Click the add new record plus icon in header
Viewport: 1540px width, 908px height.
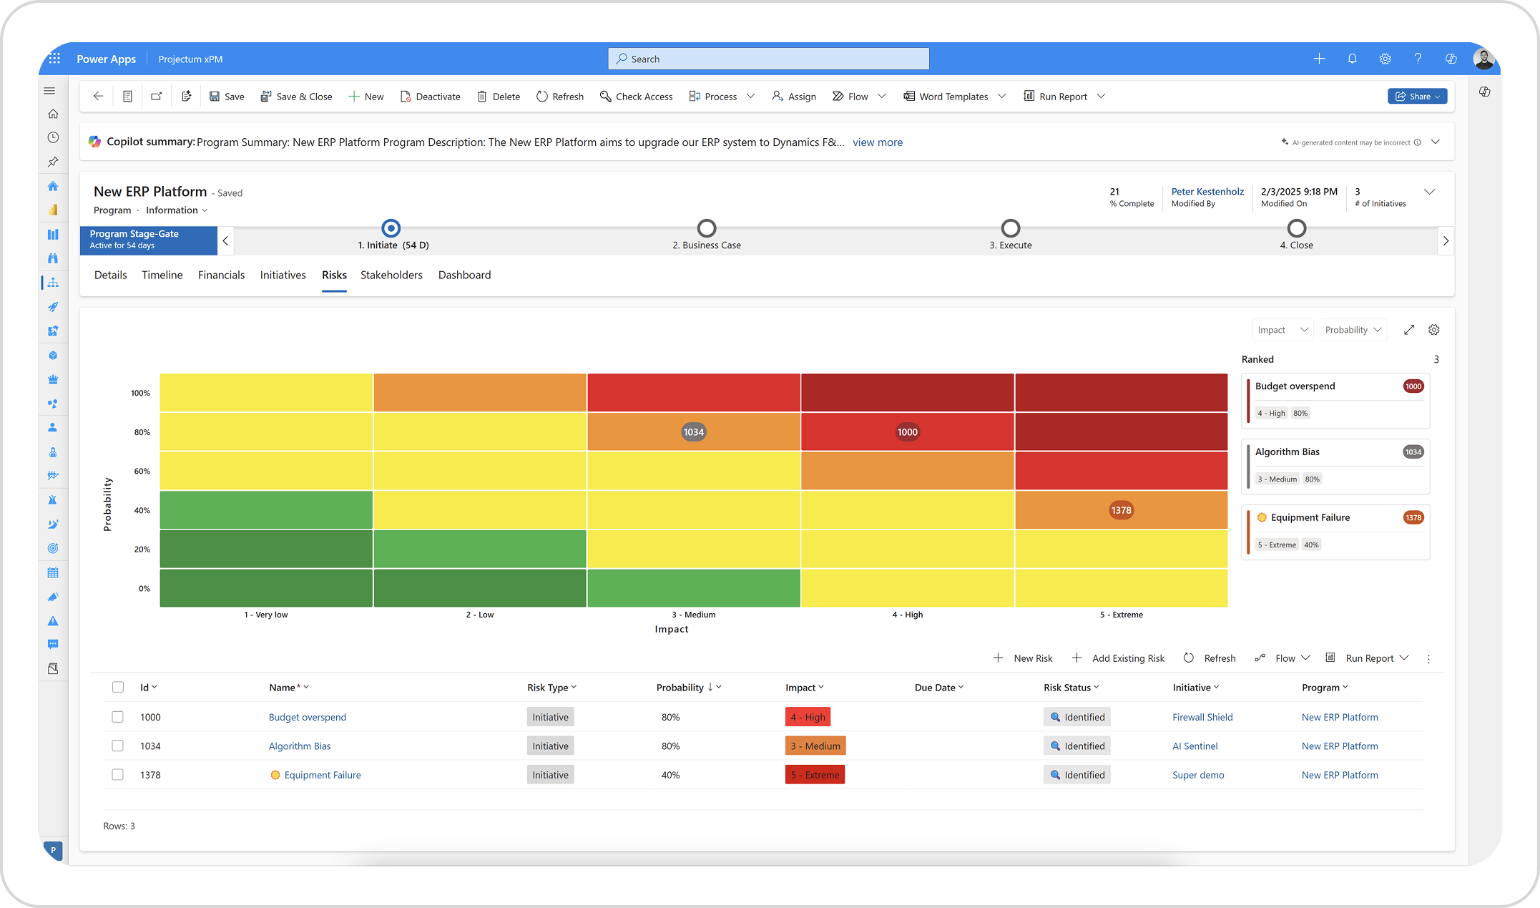pyautogui.click(x=1319, y=59)
